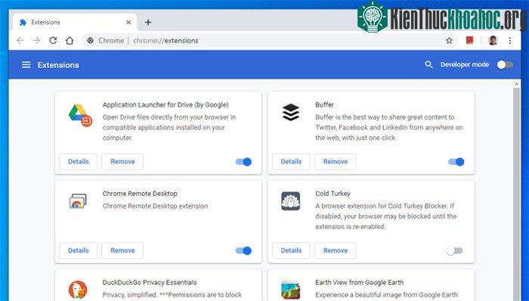Disable the Buffer extension toggle
Image resolution: width=529 pixels, height=301 pixels.
coord(456,162)
